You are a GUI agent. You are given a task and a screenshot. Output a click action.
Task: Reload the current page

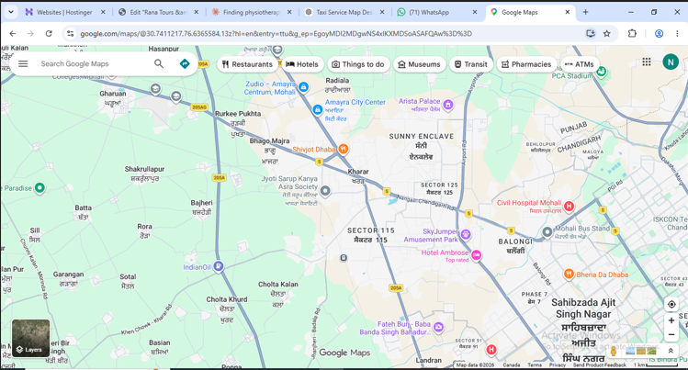point(49,33)
